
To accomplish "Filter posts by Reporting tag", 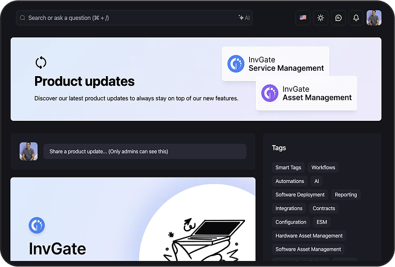I will tap(345, 195).
